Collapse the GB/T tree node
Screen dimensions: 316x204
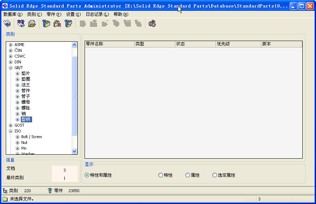click(x=11, y=68)
